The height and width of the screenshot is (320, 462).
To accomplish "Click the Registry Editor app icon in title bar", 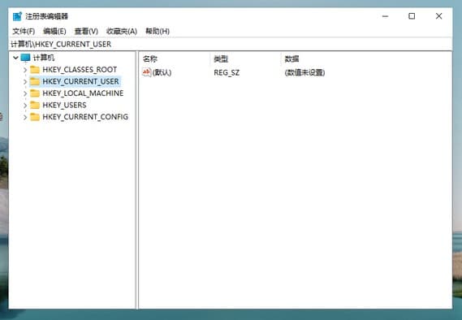I will (17, 16).
